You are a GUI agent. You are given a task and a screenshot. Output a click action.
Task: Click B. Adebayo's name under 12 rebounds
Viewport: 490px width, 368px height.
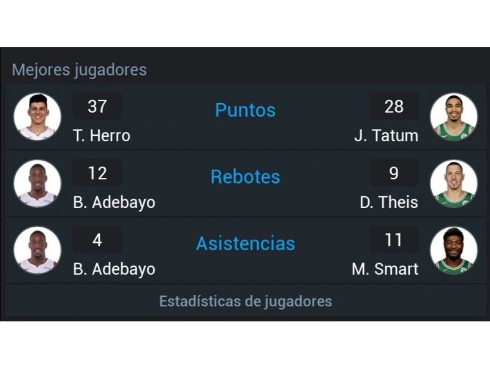tap(114, 203)
